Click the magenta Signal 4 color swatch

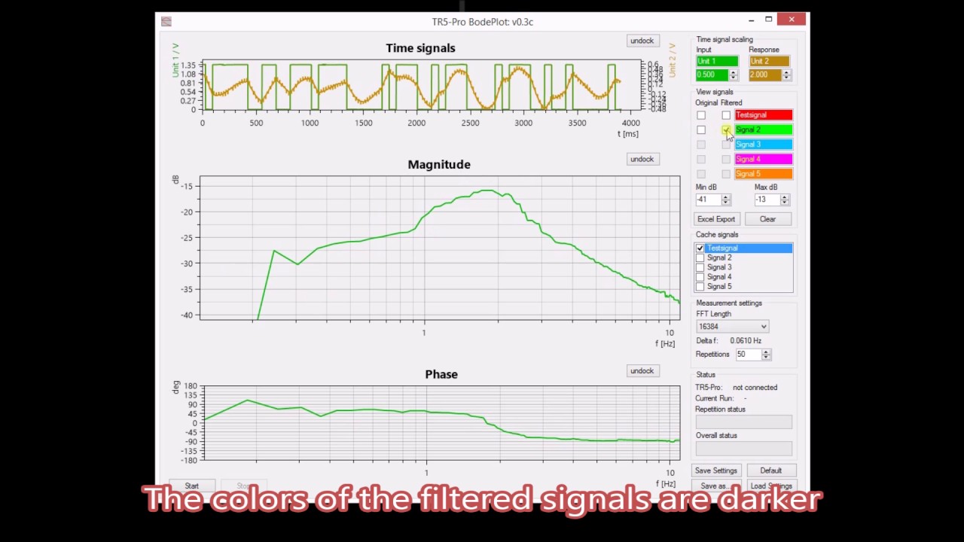[x=764, y=159]
